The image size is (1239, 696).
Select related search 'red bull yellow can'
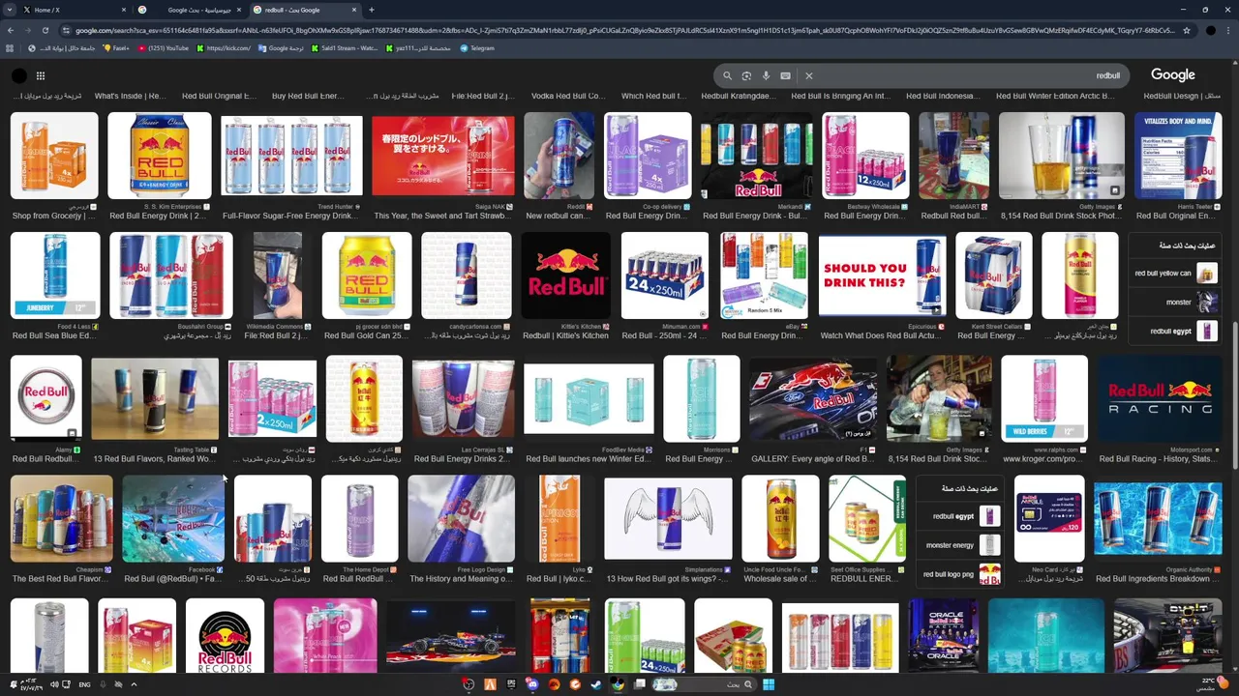click(1174, 274)
